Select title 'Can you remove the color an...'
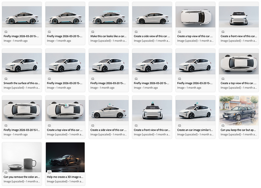This screenshot has height=188, width=261. (22, 177)
